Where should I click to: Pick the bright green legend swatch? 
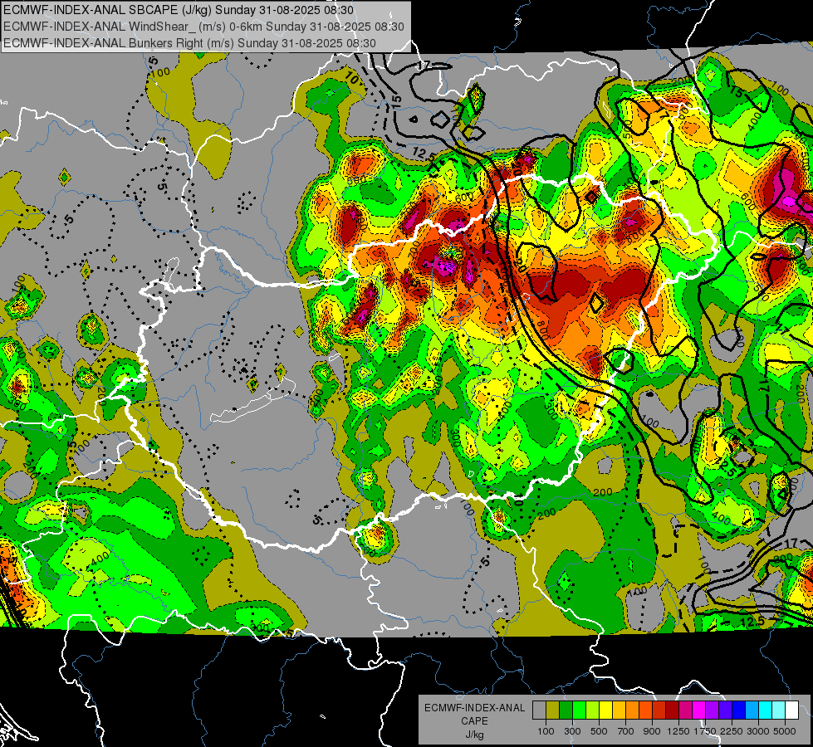[579, 710]
